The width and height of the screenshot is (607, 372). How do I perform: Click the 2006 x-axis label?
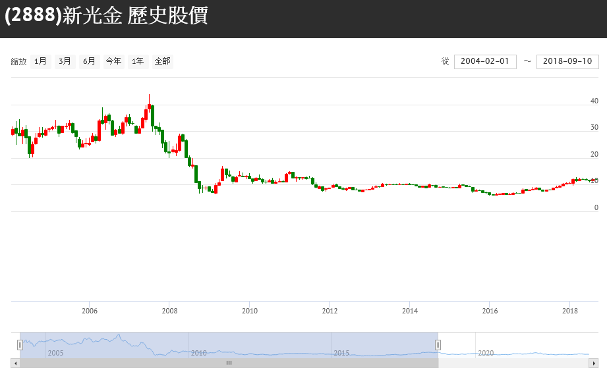(90, 311)
